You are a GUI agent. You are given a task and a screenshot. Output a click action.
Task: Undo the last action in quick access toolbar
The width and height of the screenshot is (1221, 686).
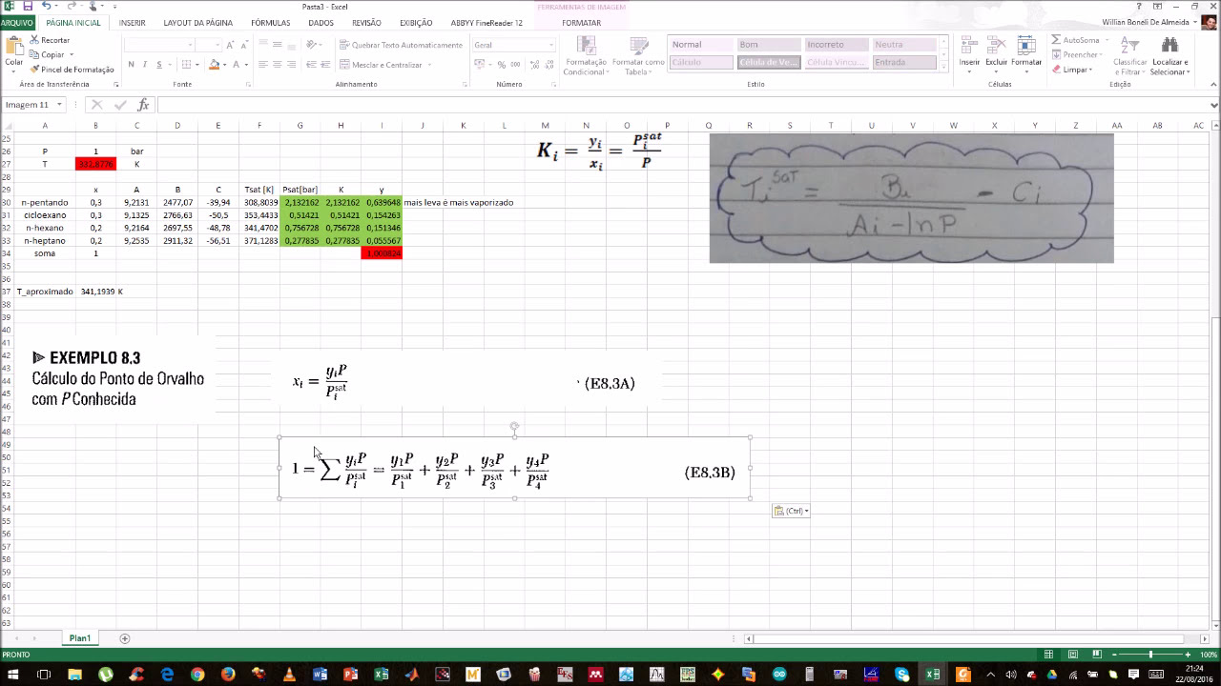[46, 6]
